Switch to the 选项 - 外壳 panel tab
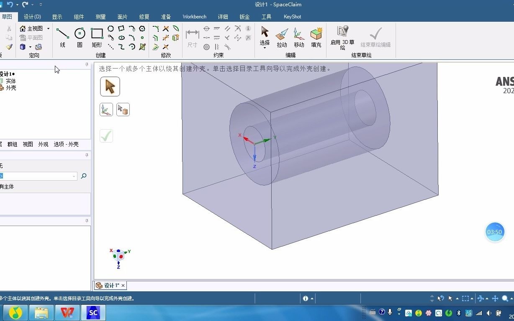 coord(66,144)
